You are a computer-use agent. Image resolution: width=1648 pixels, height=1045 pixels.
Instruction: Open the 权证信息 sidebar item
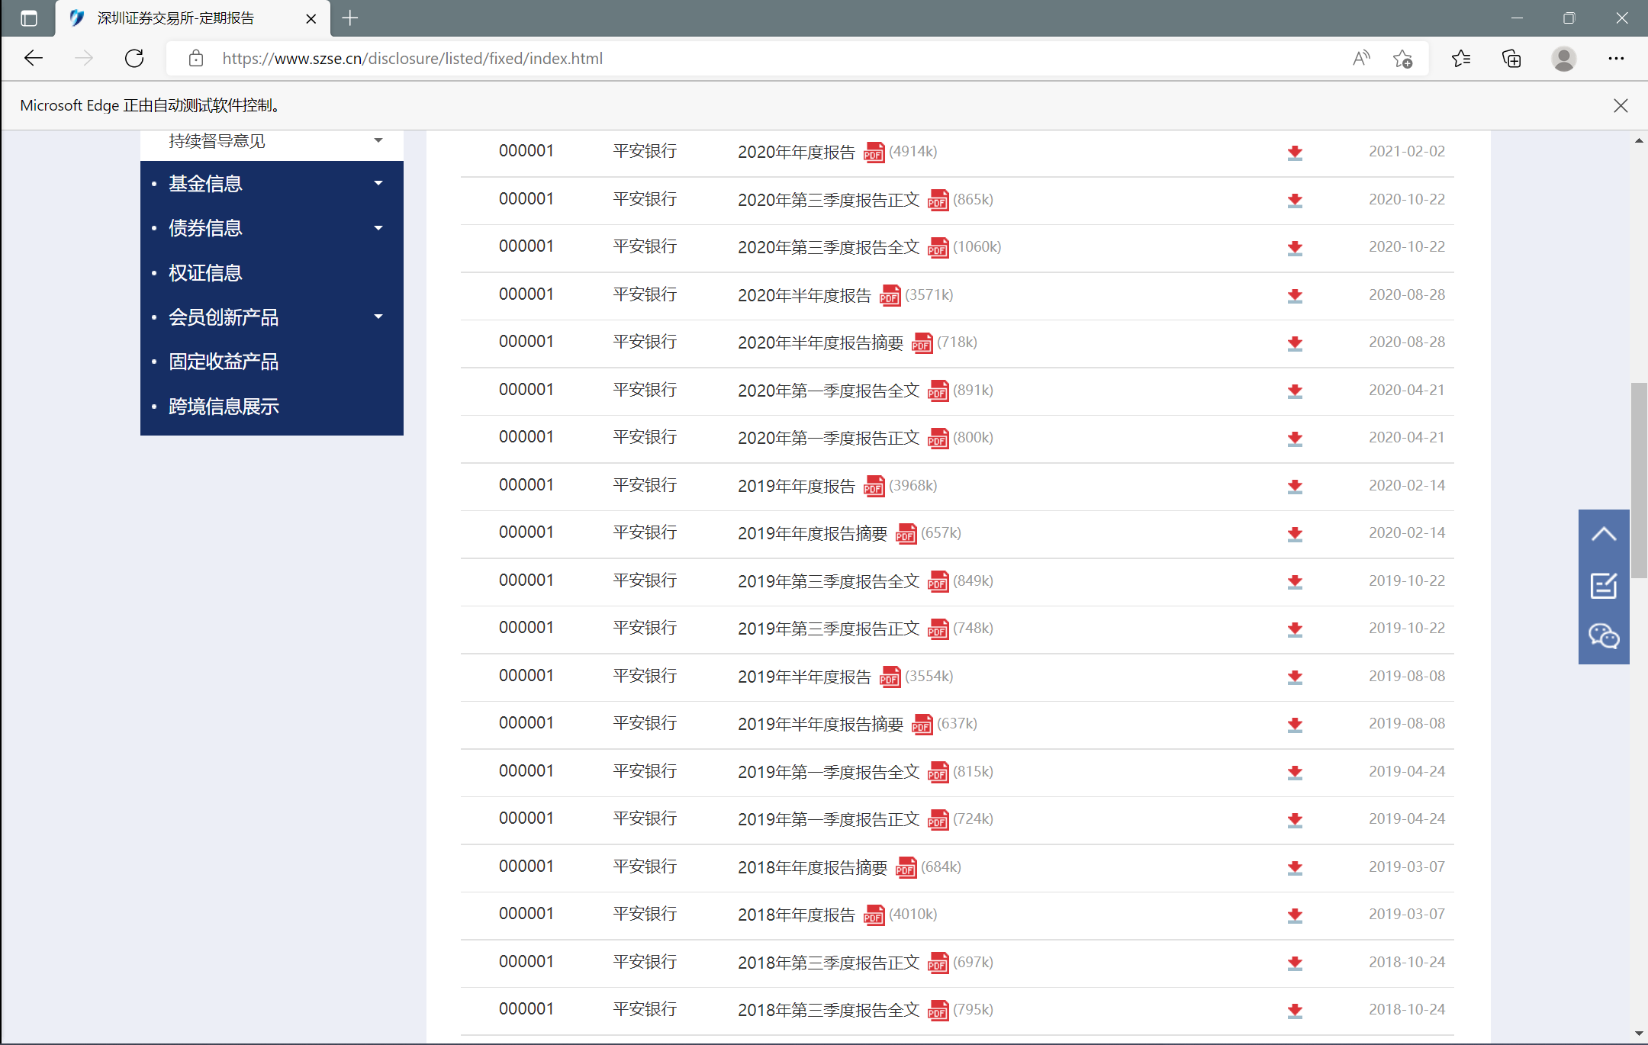[205, 273]
